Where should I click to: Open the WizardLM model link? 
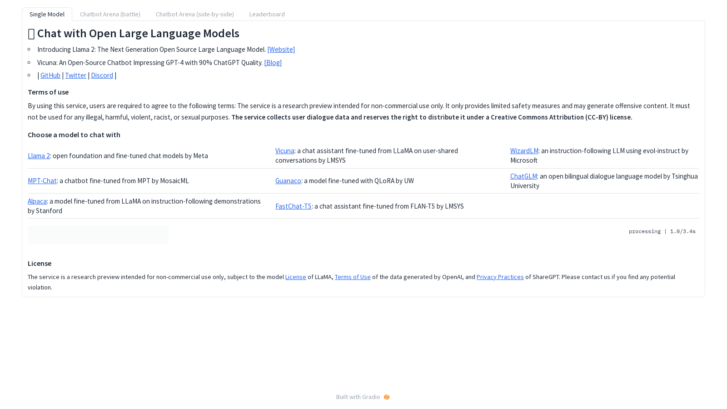pyautogui.click(x=524, y=151)
